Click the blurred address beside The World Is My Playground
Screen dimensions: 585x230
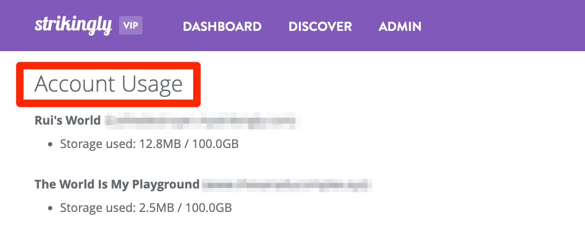[288, 184]
